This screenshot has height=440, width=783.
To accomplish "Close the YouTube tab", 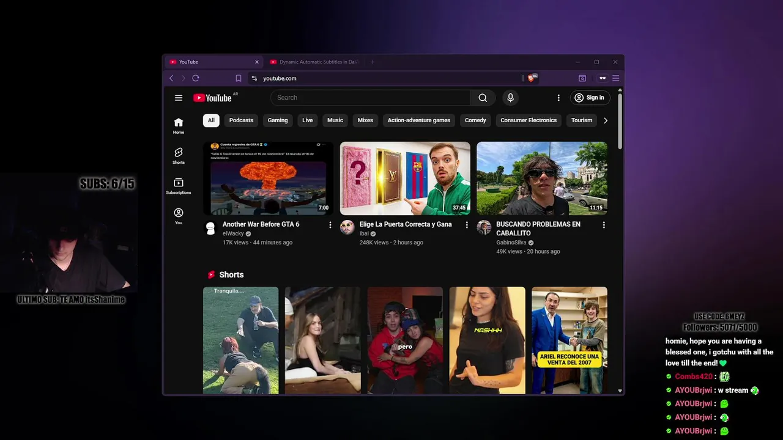I will [x=257, y=62].
